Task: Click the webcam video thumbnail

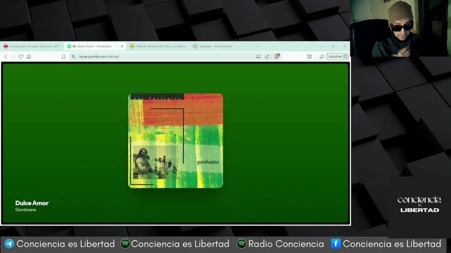Action: coord(400,28)
